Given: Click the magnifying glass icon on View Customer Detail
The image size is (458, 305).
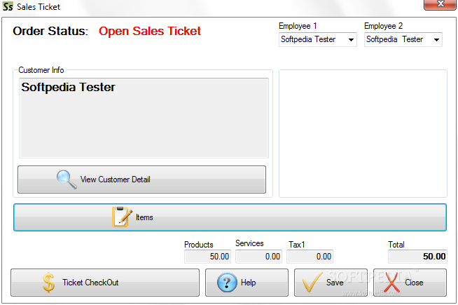Looking at the screenshot, I should coord(67,179).
